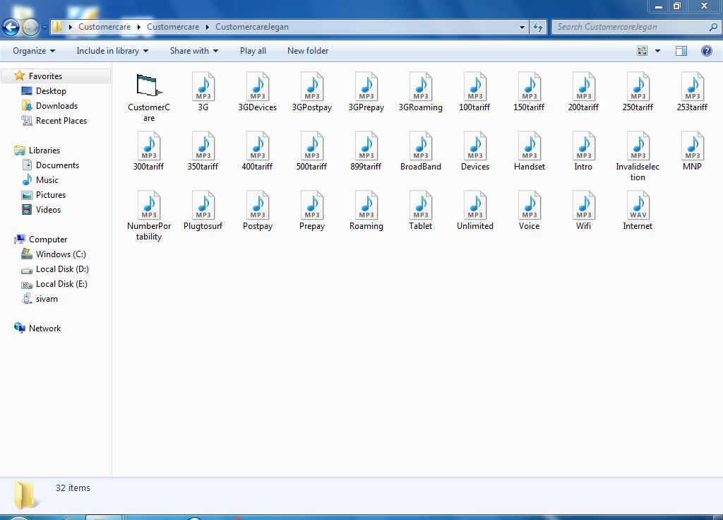Select the NumberPortability MP3 file
Image resolution: width=723 pixels, height=520 pixels.
pyautogui.click(x=149, y=216)
